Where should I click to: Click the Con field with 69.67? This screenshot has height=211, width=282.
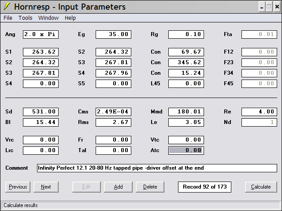pos(186,52)
